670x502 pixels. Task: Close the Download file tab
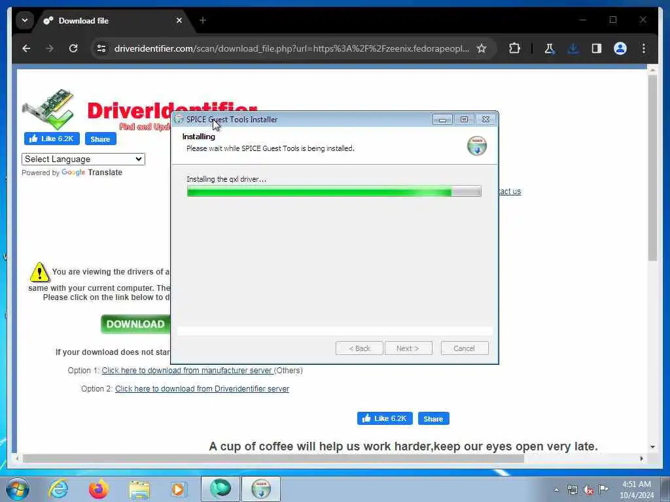[179, 20]
